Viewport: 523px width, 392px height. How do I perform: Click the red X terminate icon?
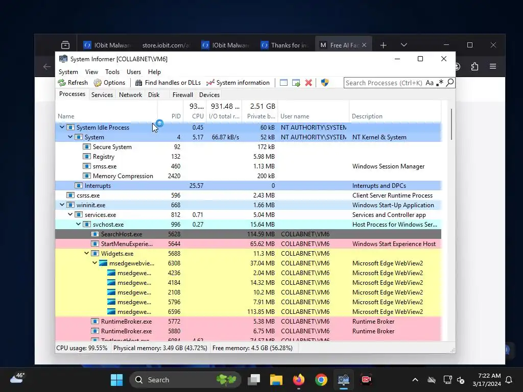308,83
